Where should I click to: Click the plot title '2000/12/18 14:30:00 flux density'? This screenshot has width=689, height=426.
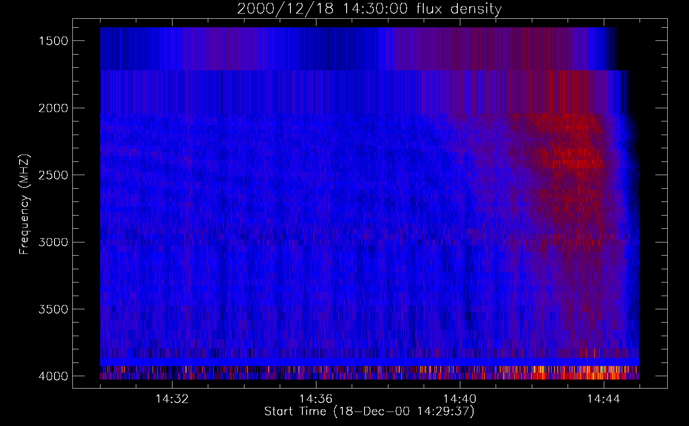pos(369,9)
